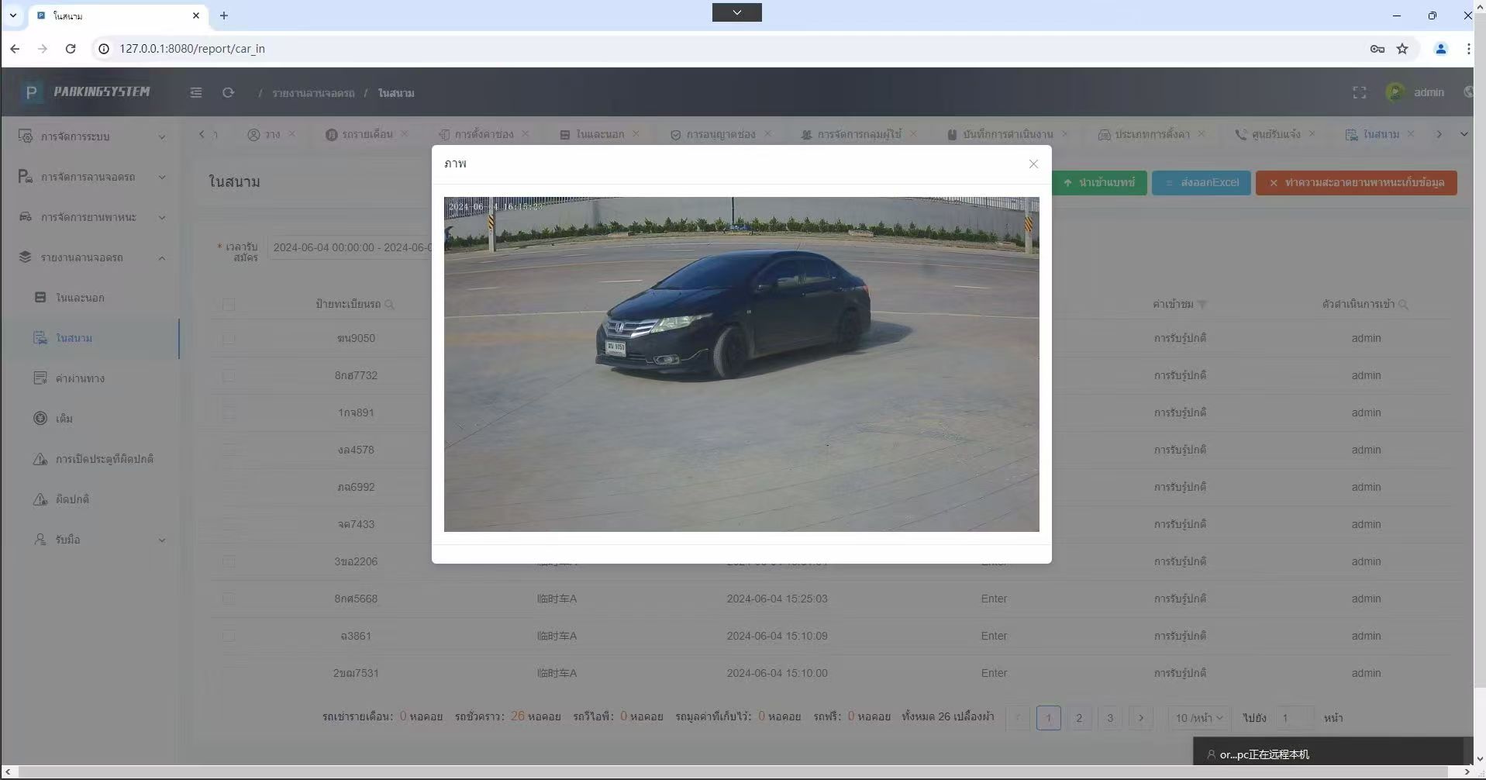Open the password manager key icon

pos(1377,48)
